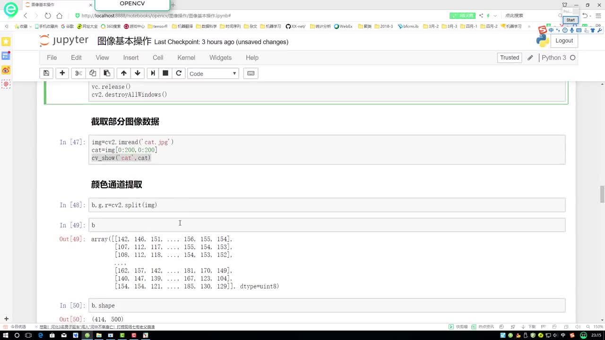
Task: Expand the undo arrow dropdown in browser toolbar
Action: (591, 16)
